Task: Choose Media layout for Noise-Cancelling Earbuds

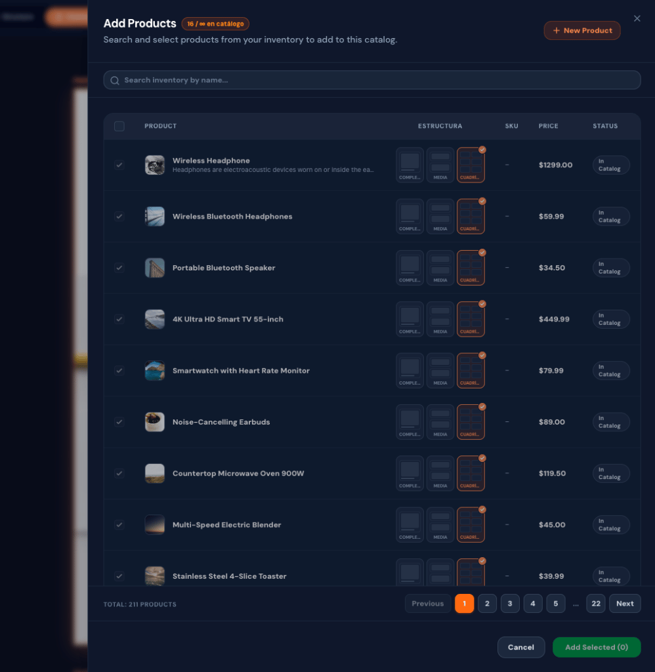Action: (x=440, y=422)
